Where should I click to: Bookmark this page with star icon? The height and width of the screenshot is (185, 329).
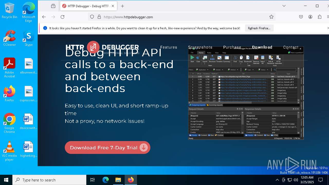271,17
